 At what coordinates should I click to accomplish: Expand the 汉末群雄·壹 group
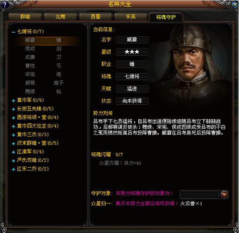(13, 144)
